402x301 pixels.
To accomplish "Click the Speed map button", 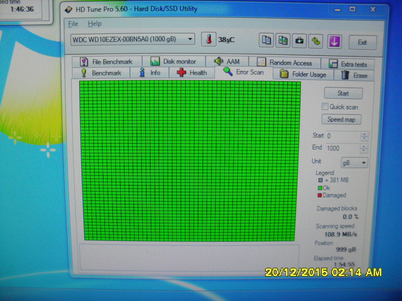I will coord(341,120).
